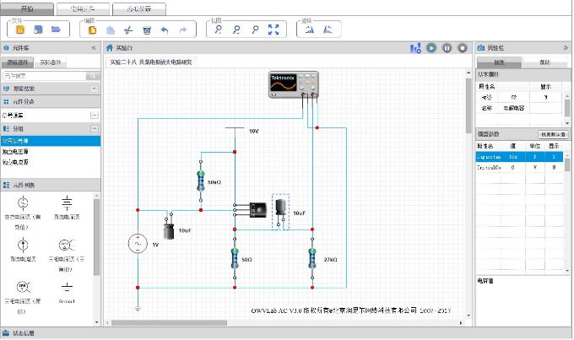Click the component search input field
Viewport: 574px width, 340px height.
point(42,76)
